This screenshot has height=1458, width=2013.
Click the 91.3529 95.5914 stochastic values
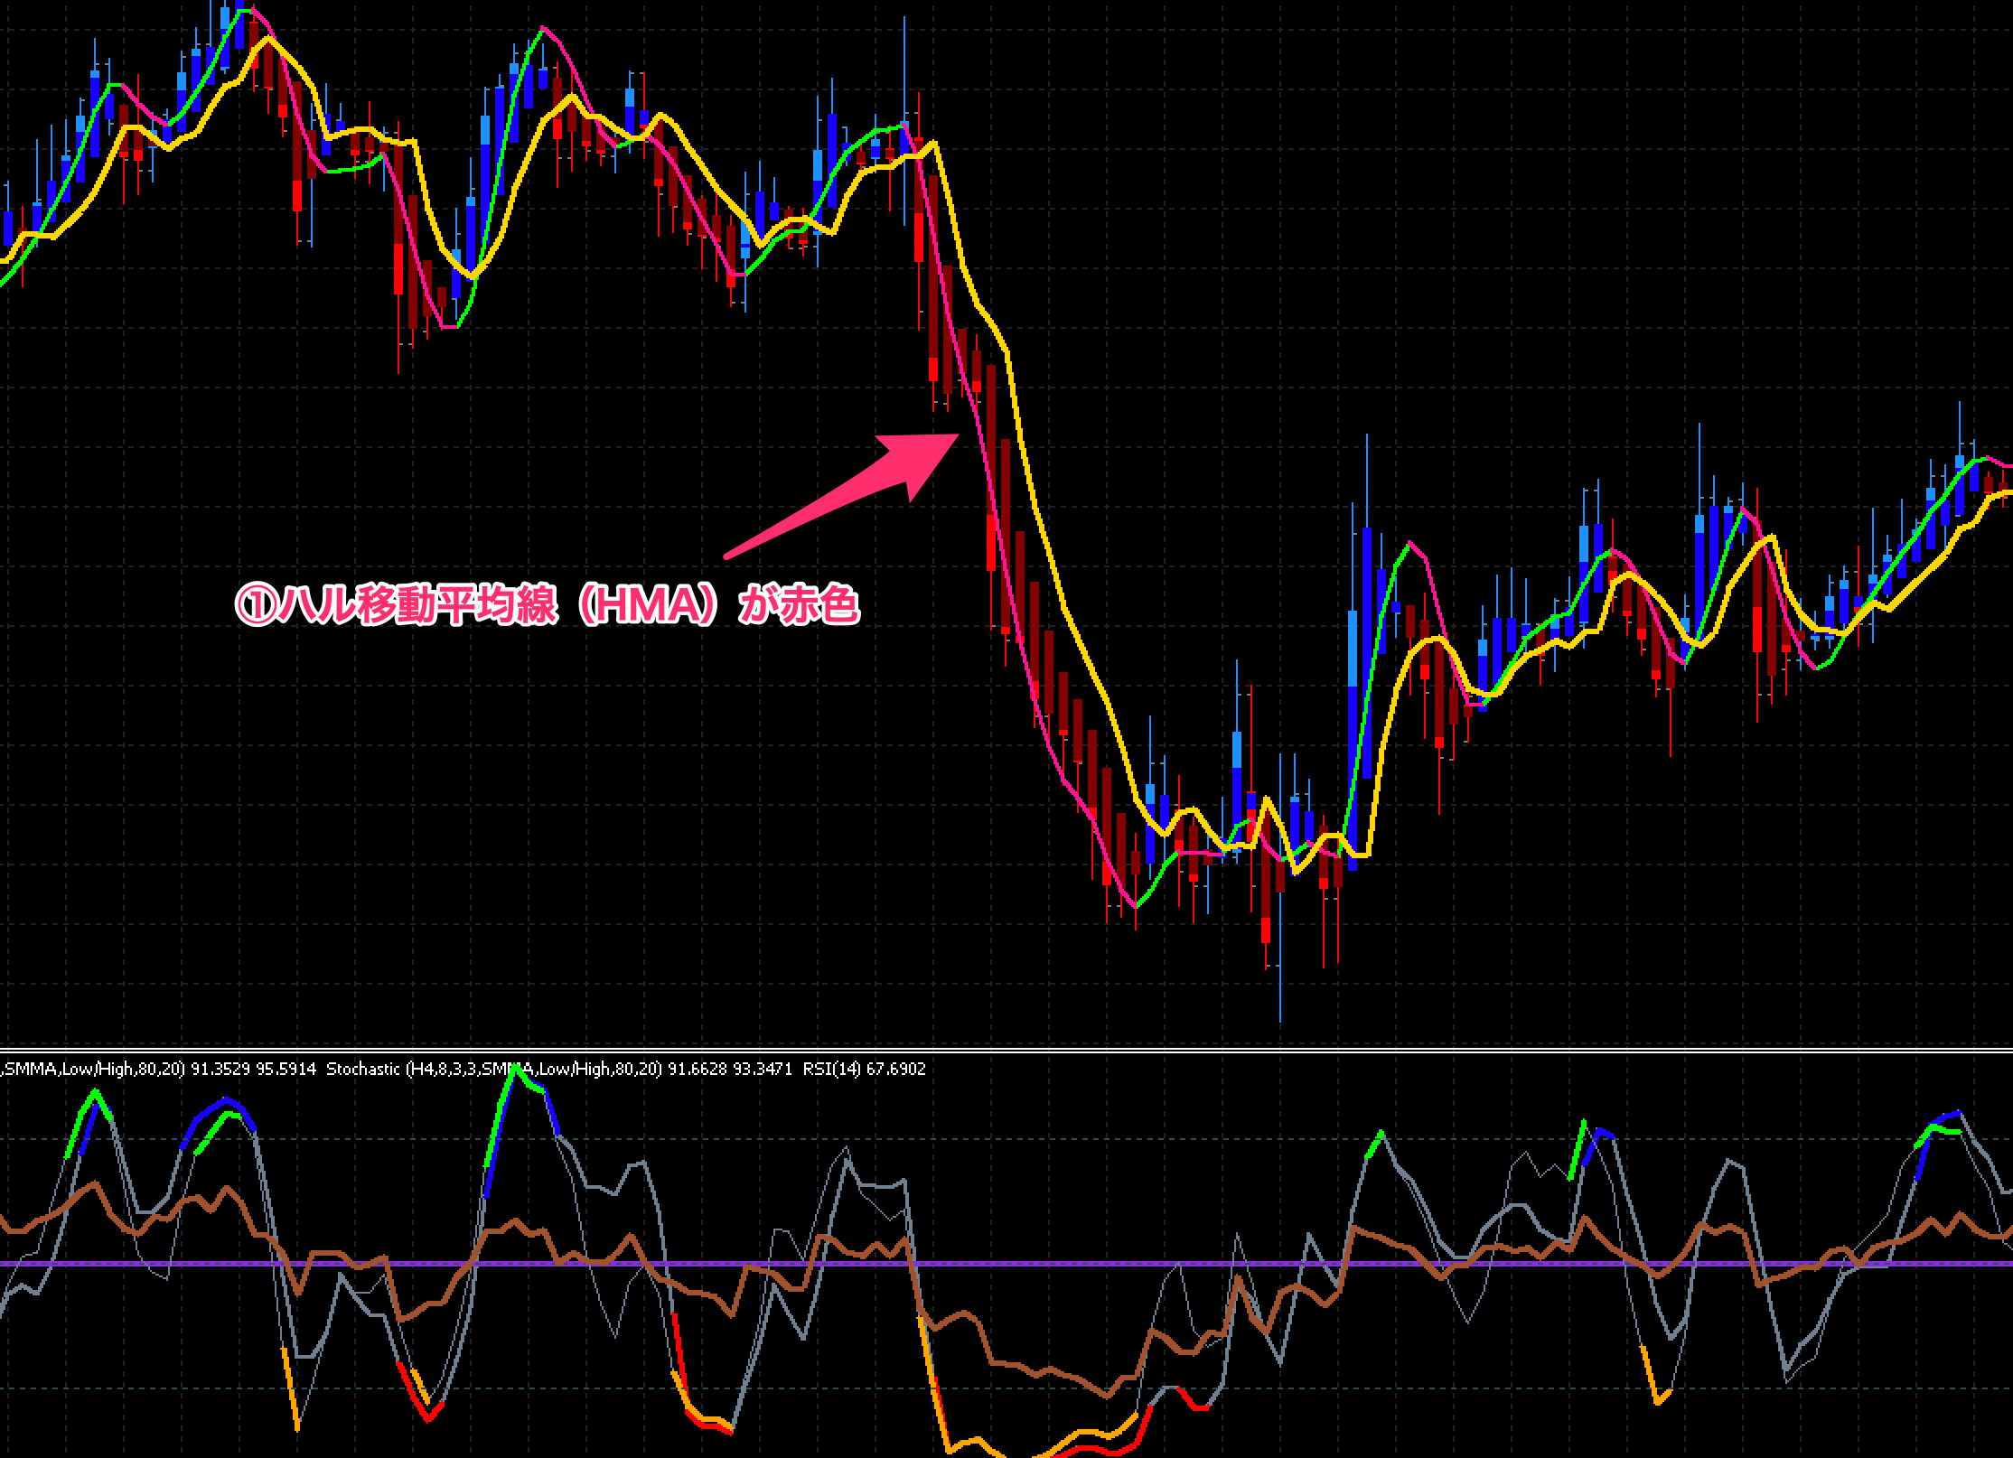[253, 1069]
